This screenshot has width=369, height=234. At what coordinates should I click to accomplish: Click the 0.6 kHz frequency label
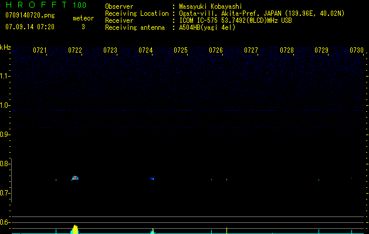pyautogui.click(x=5, y=222)
